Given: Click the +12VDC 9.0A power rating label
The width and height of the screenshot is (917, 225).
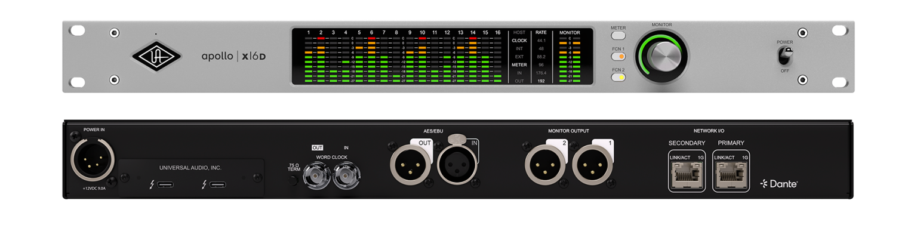Looking at the screenshot, I should [94, 189].
